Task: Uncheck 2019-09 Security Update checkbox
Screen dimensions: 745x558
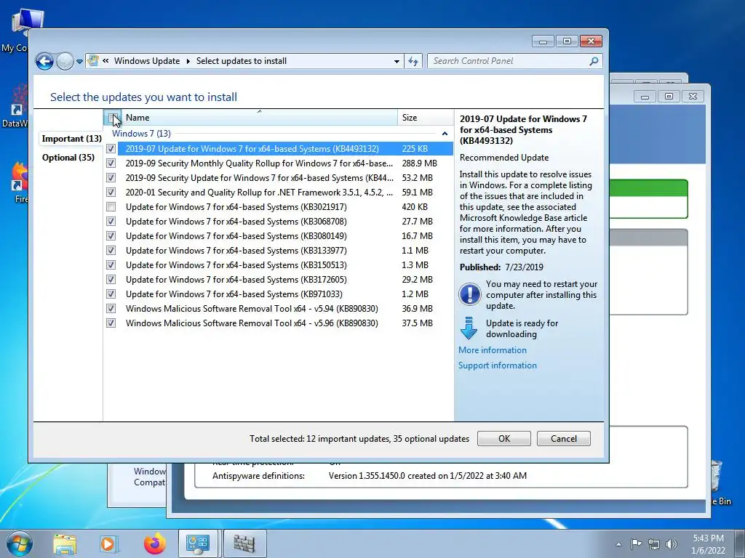Action: coord(111,178)
